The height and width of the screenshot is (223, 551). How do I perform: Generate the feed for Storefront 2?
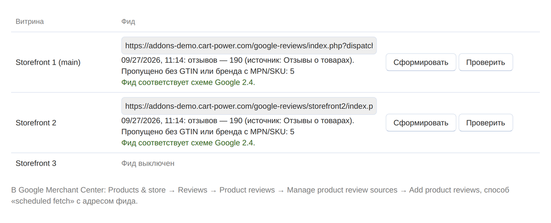point(421,123)
